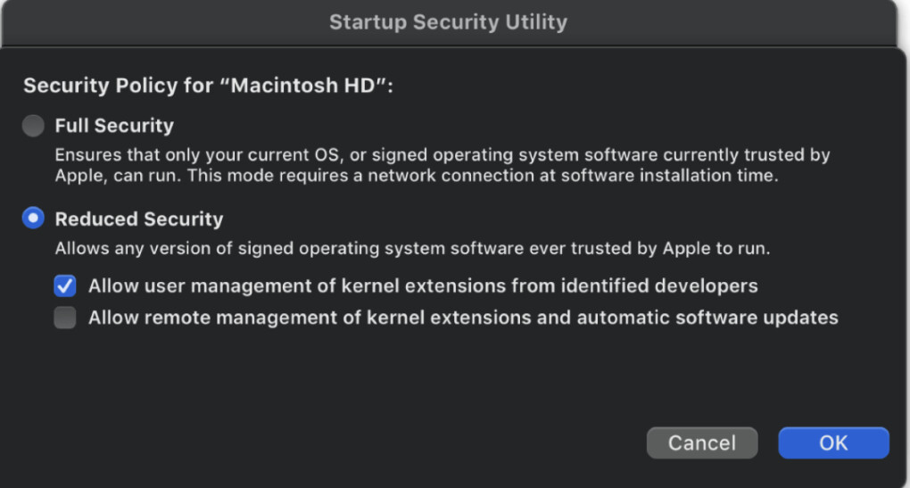Click the "Full Security" label text

tap(114, 126)
